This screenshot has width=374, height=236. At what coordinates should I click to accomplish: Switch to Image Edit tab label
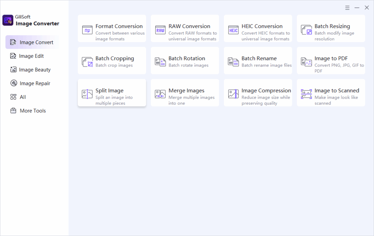(x=31, y=56)
